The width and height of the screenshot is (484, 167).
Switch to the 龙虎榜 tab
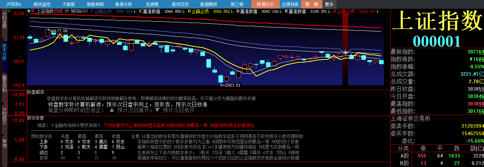point(146,4)
